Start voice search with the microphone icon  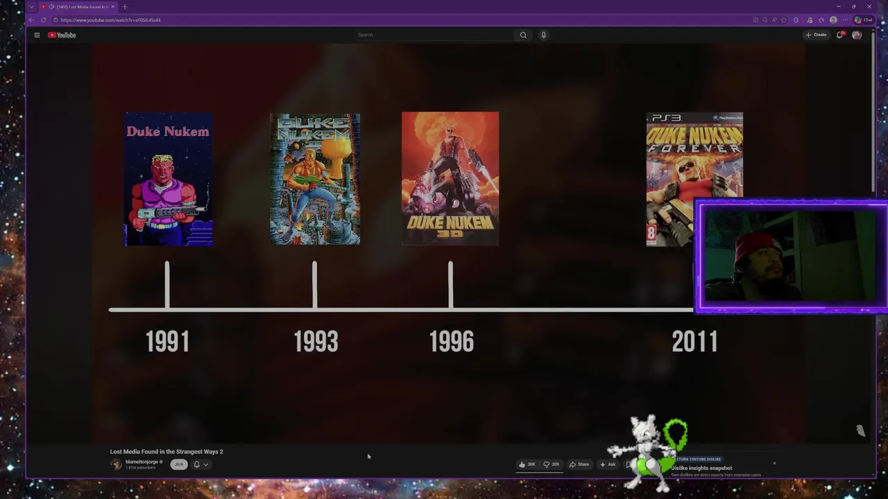pos(543,35)
